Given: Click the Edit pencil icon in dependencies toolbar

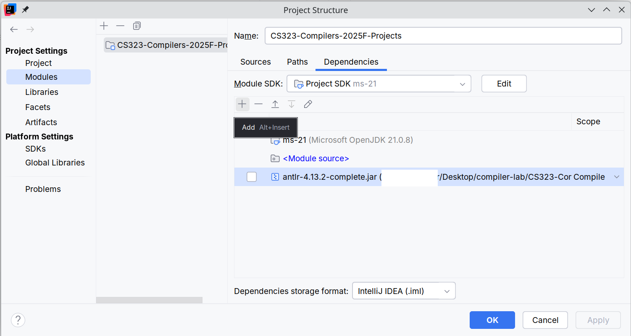Looking at the screenshot, I should click(308, 104).
